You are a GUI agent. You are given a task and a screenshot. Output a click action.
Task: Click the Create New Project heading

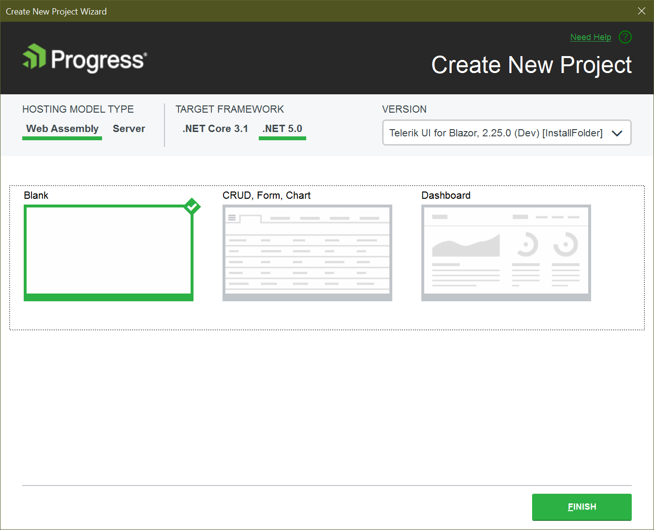532,65
